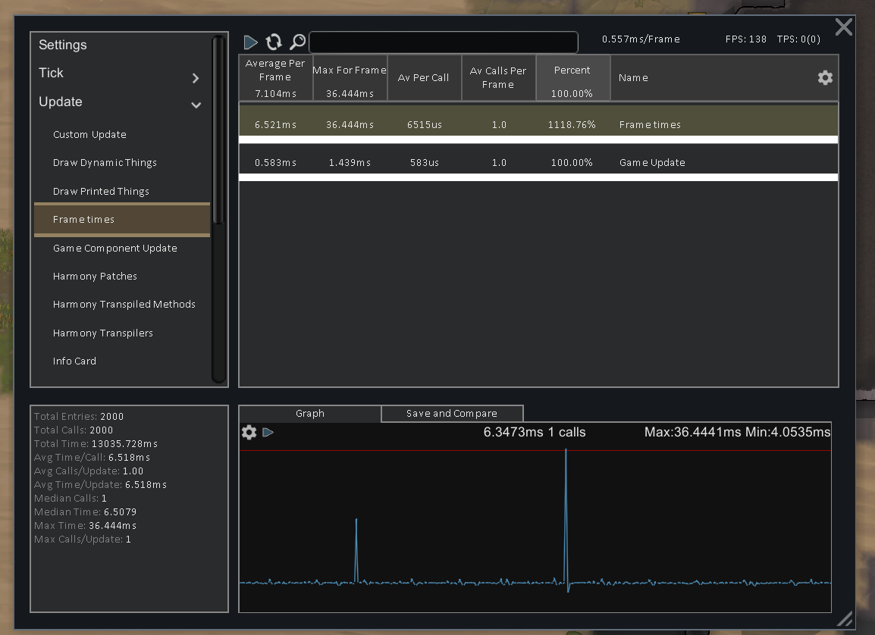Select Game Component Update entry
The image size is (875, 635).
pyautogui.click(x=115, y=248)
